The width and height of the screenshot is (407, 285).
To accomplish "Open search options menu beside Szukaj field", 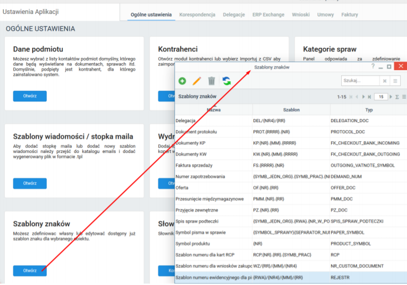I will pos(395,81).
